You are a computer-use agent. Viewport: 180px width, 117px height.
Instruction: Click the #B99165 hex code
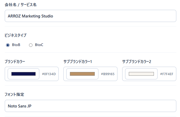[108, 74]
